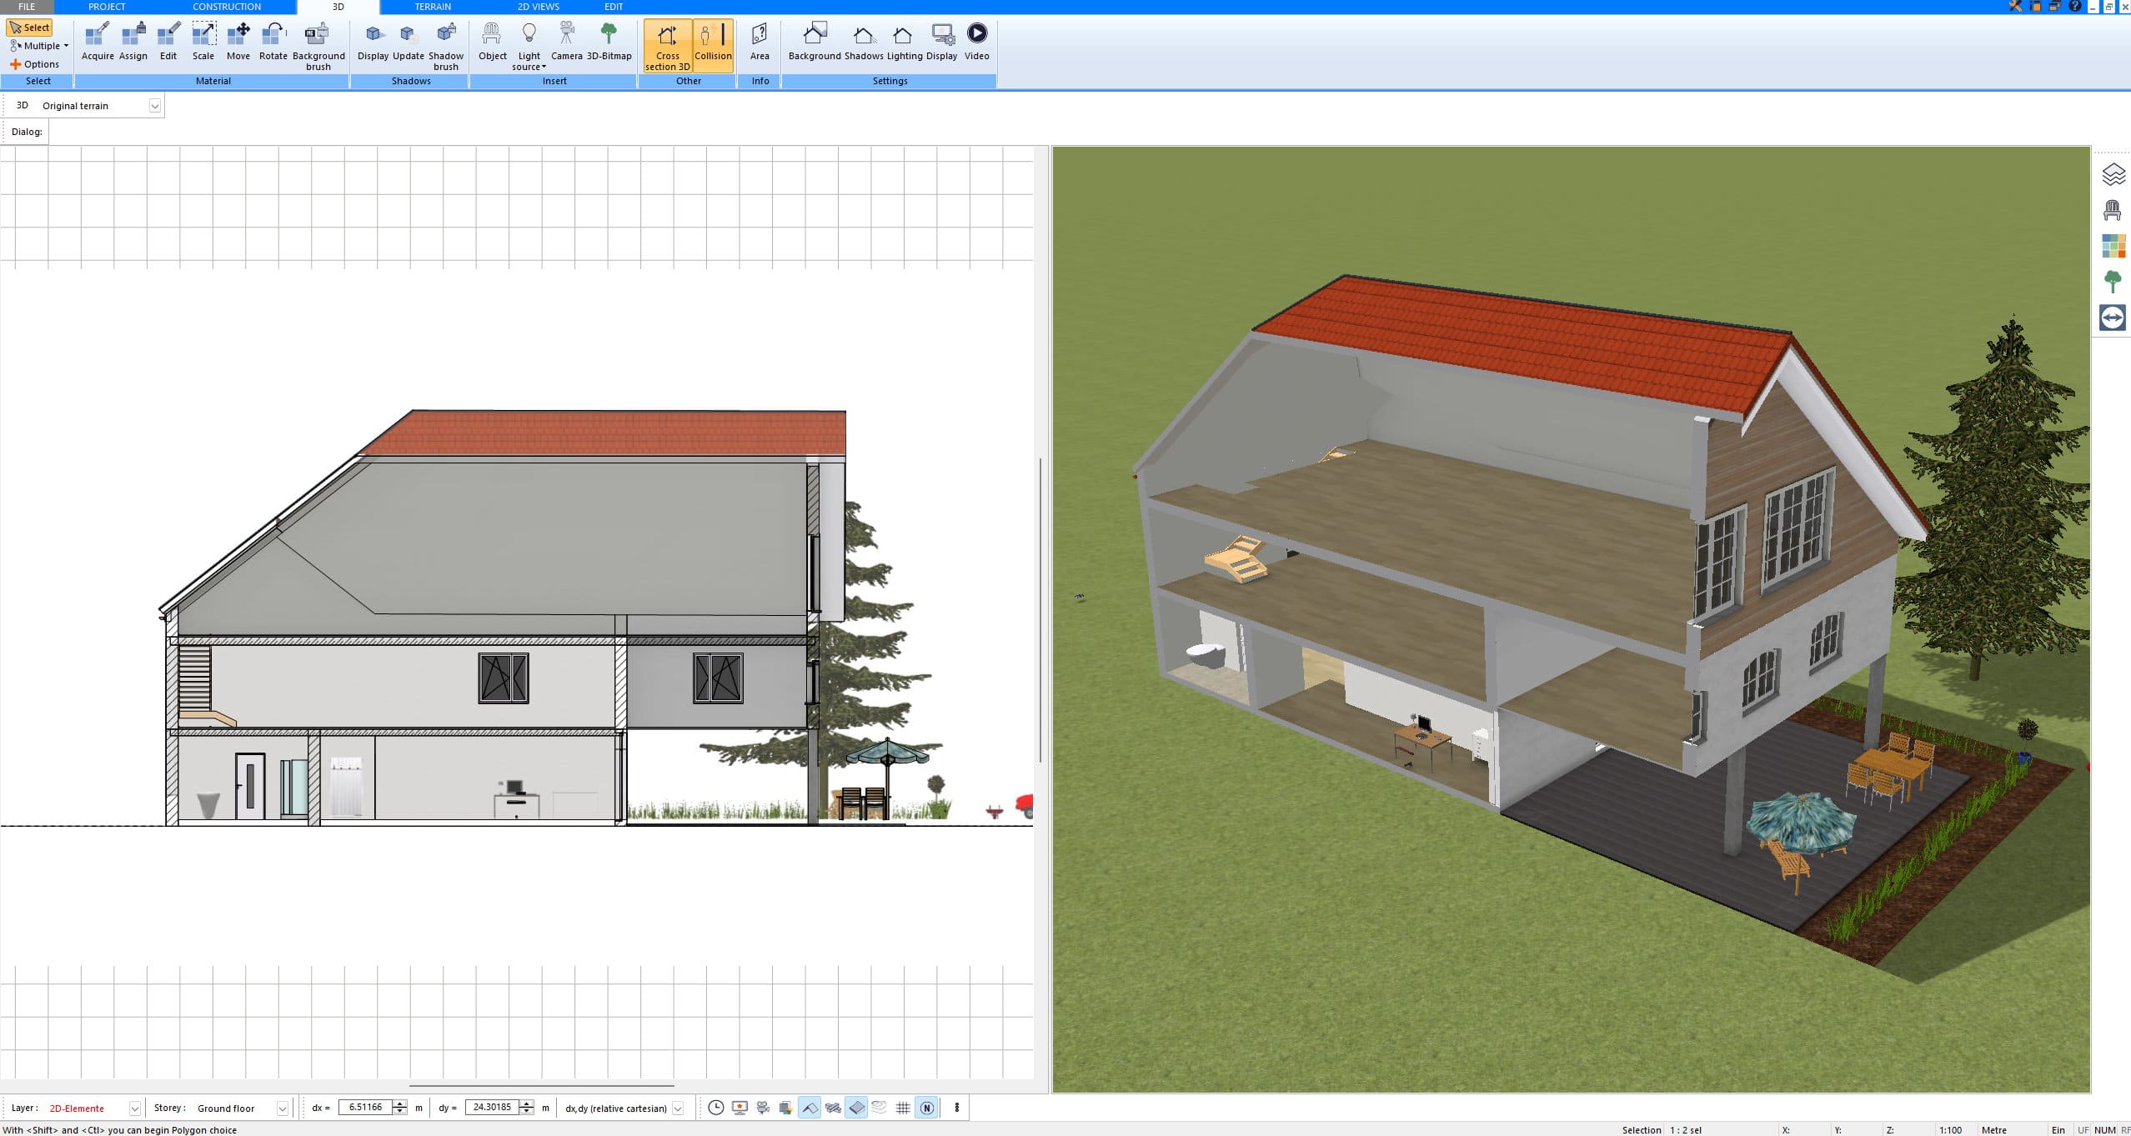Click the vertical scrollbar of the 2D view
Image resolution: width=2131 pixels, height=1136 pixels.
pyautogui.click(x=1040, y=609)
